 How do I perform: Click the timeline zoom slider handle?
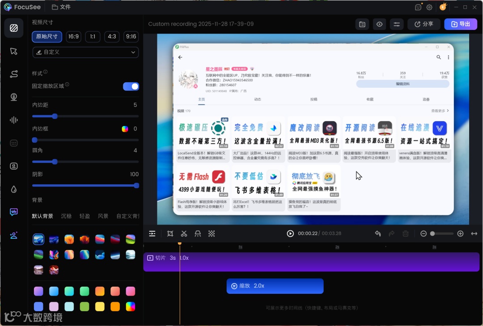(x=432, y=233)
